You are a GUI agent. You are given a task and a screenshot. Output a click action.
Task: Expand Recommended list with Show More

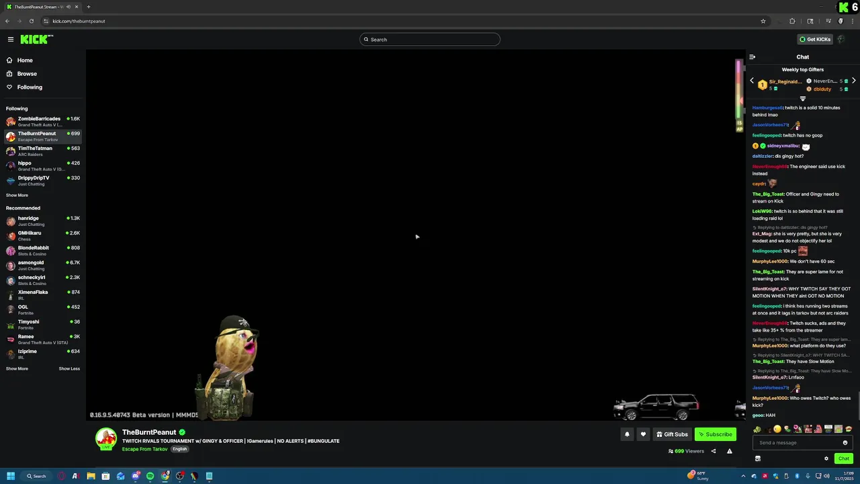coord(17,368)
